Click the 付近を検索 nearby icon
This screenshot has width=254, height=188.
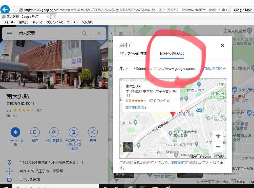pyautogui.click(x=54, y=132)
